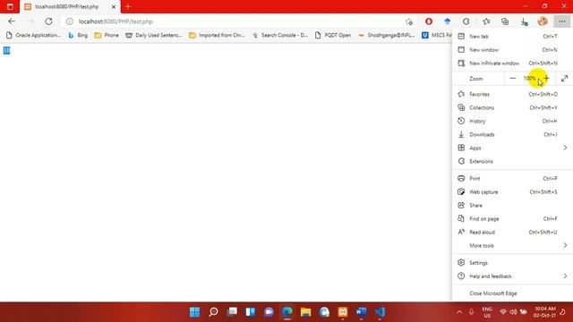Screen dimensions: 573x322
Task: Enter full screen via zoom row icon
Action: (x=565, y=78)
